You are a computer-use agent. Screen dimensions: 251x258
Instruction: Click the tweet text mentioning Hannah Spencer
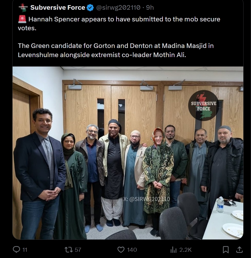click(124, 19)
